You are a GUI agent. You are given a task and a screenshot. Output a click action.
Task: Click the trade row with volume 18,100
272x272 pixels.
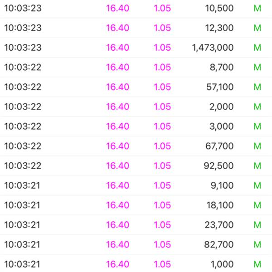pyautogui.click(x=136, y=205)
